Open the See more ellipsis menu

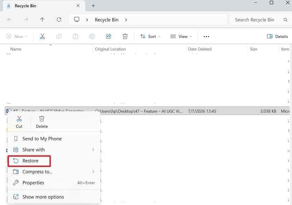point(206,37)
